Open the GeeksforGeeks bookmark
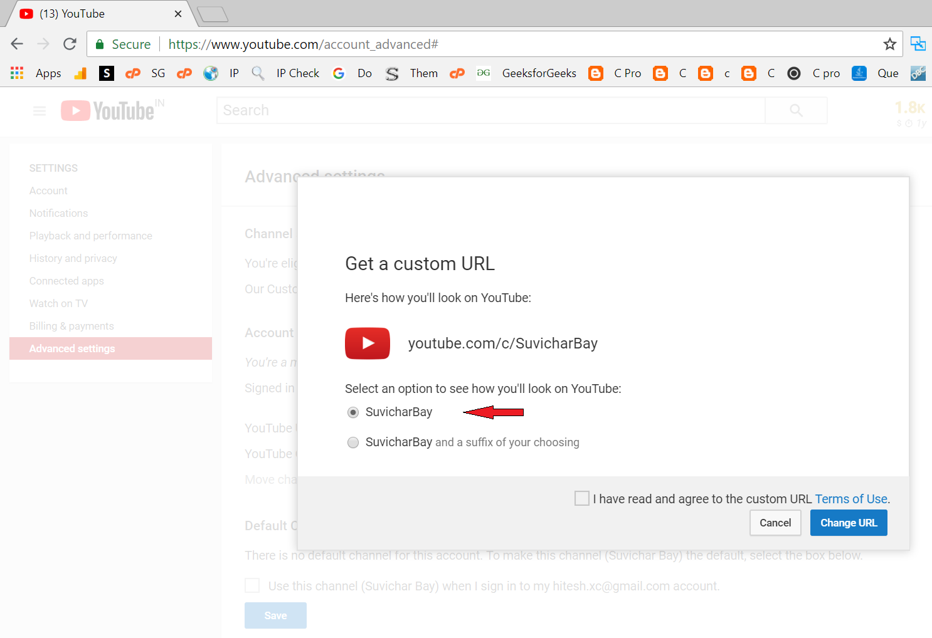This screenshot has height=638, width=932. click(x=526, y=73)
